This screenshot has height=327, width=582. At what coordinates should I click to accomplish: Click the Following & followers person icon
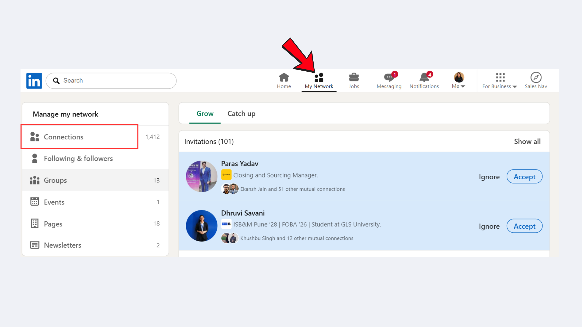[x=35, y=158]
